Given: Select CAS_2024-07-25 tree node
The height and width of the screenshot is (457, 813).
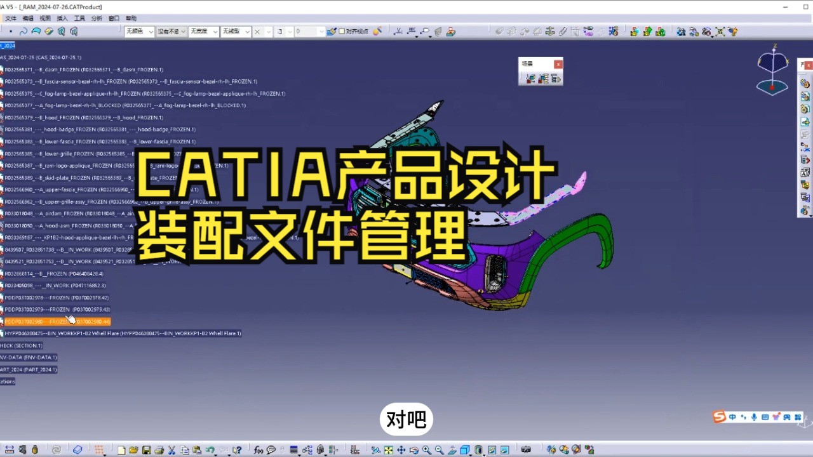Looking at the screenshot, I should tap(41, 58).
